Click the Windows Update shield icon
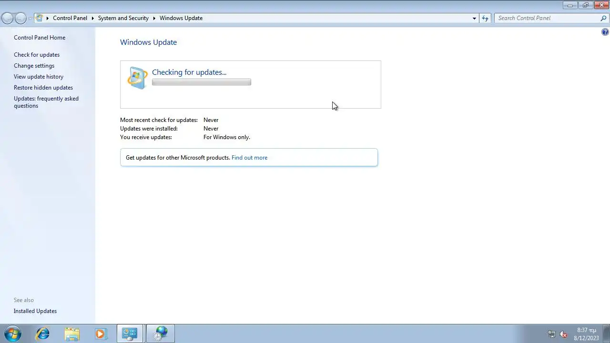This screenshot has height=343, width=610. [x=138, y=78]
